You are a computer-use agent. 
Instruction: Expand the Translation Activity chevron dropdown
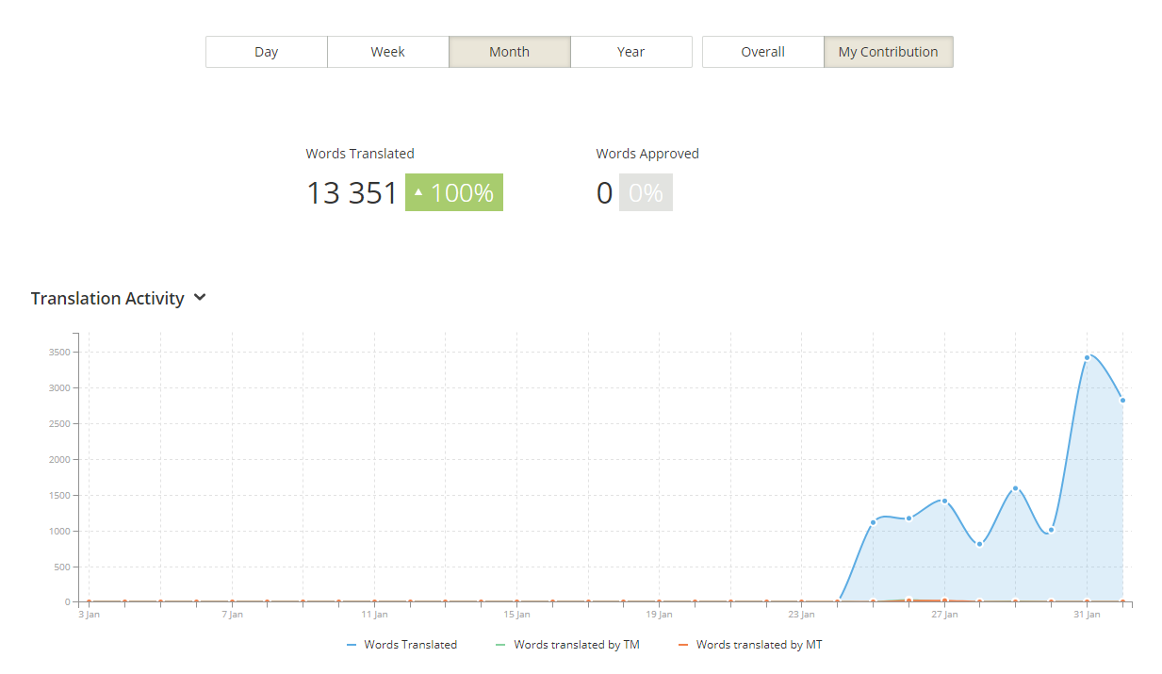click(200, 298)
